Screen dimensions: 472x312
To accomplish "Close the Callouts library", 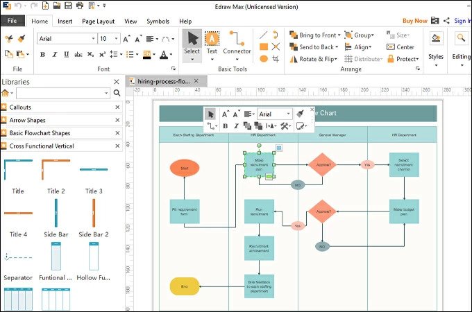I will pyautogui.click(x=117, y=107).
